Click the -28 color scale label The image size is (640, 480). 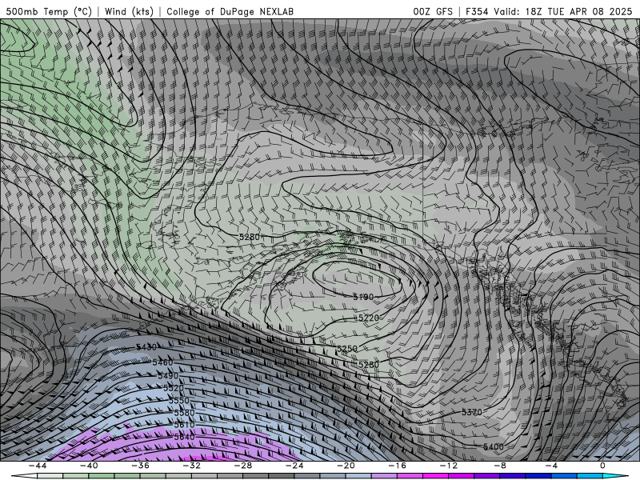243,466
